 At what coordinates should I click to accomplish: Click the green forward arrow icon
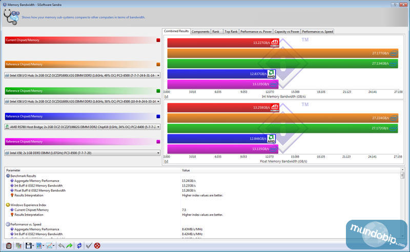click(x=69, y=245)
